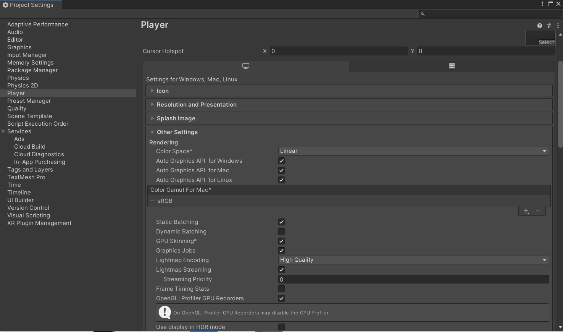The image size is (563, 332).
Task: Add a color gamut with plus icon
Action: (526, 211)
